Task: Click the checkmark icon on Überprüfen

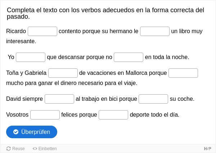Action: click(x=16, y=132)
